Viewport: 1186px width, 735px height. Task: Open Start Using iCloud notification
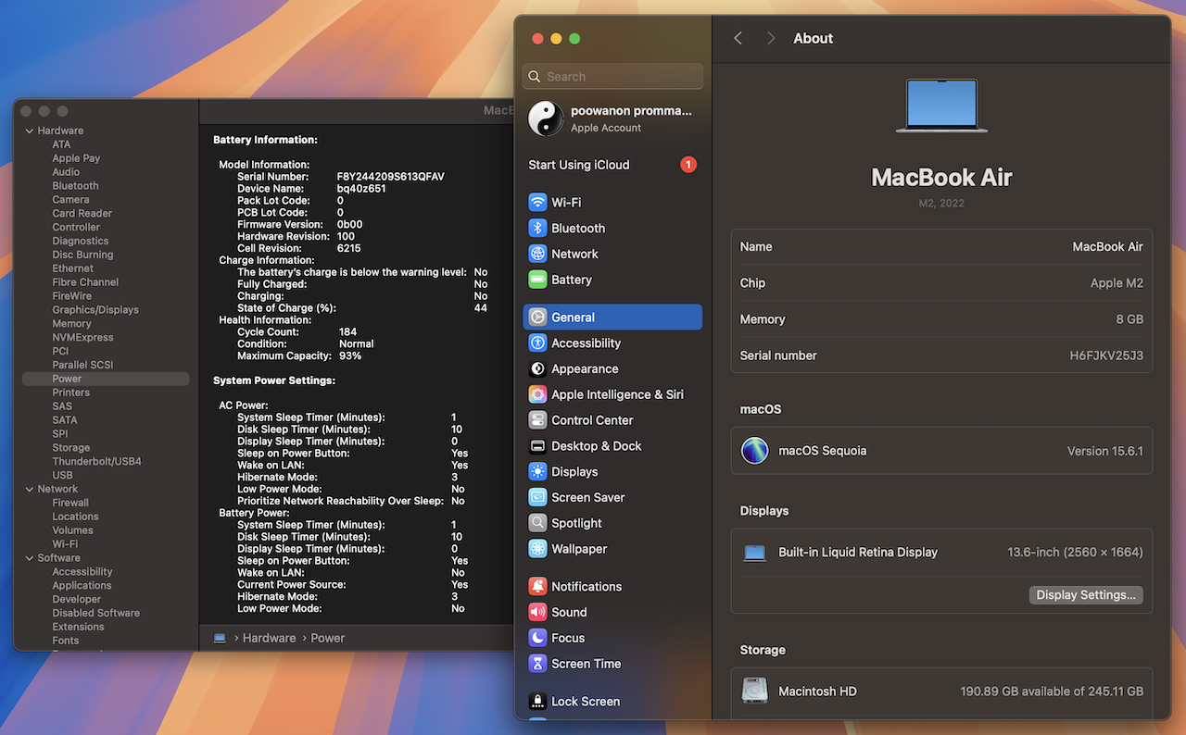[579, 165]
